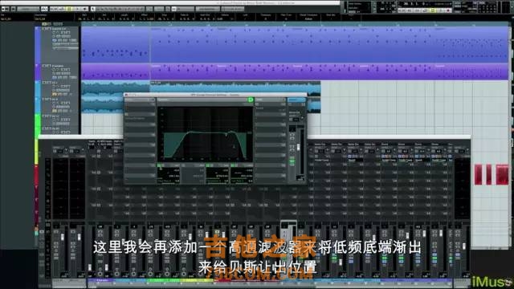Click the red audio clip at the right edge
Viewport: 514px width, 289px height.
[x=501, y=175]
